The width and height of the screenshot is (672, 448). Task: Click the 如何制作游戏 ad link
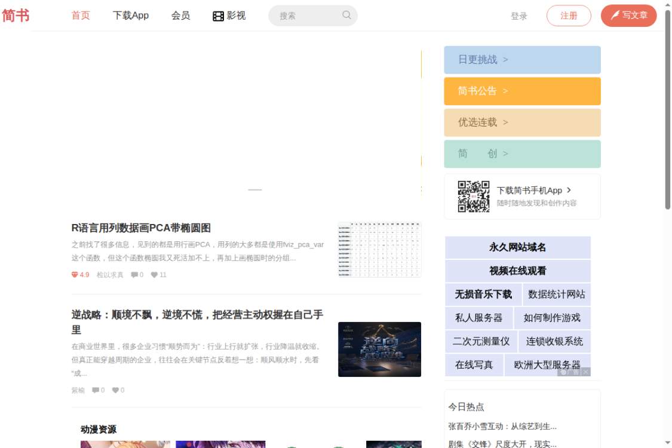tap(552, 318)
